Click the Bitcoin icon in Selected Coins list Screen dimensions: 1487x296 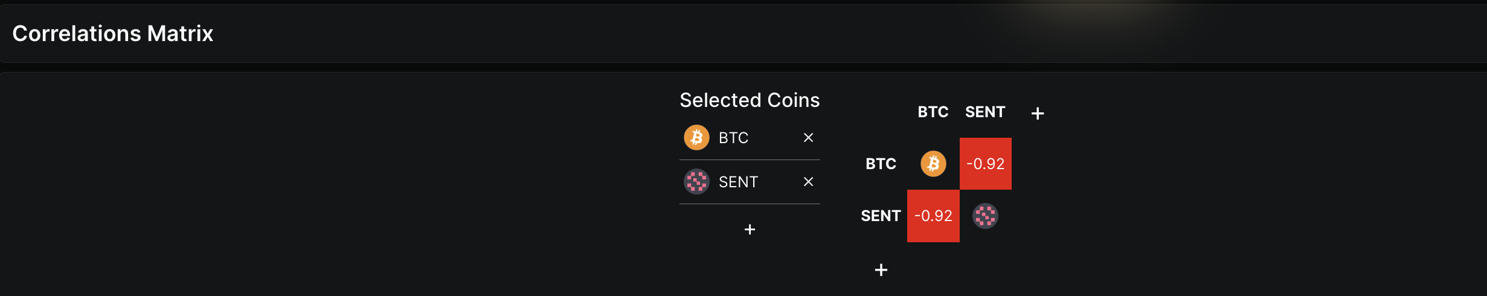coord(696,138)
